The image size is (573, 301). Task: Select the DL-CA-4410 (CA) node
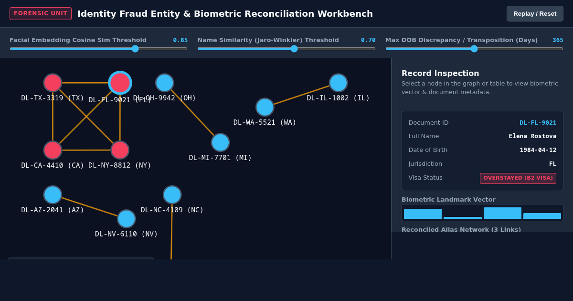[53, 150]
